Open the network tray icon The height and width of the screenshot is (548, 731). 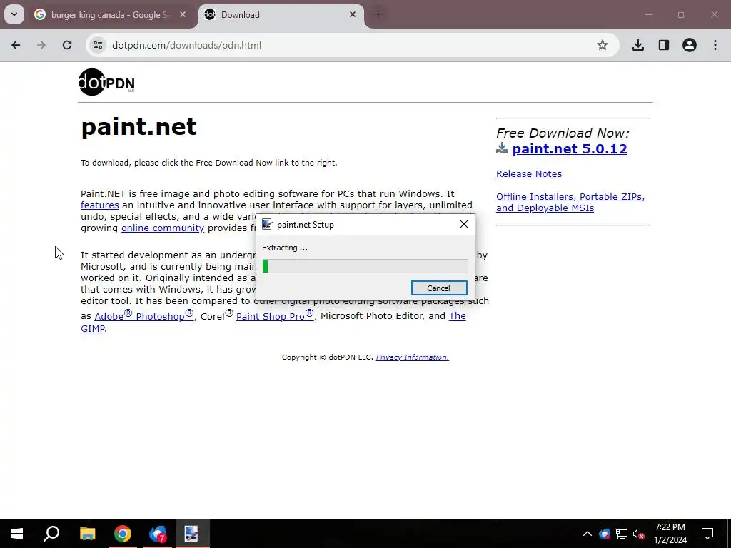[x=622, y=534]
